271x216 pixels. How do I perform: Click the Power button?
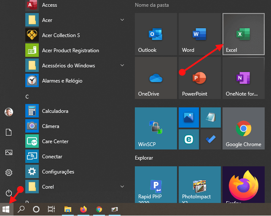click(9, 193)
